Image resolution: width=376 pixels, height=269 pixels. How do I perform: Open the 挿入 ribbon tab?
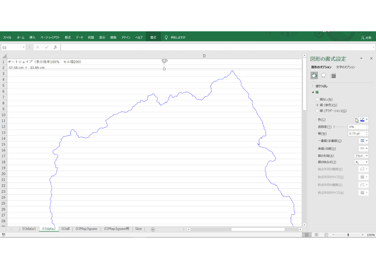click(33, 37)
